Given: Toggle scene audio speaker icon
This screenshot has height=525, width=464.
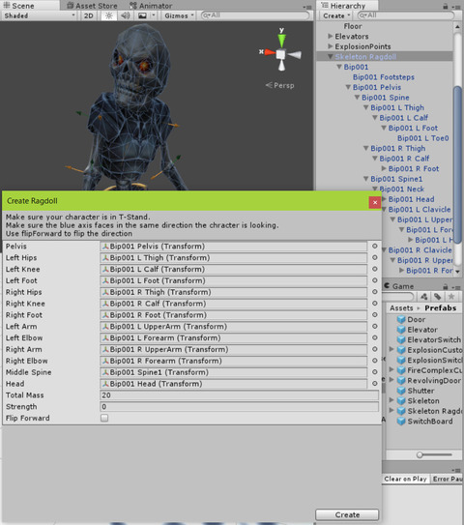Looking at the screenshot, I should tap(126, 15).
